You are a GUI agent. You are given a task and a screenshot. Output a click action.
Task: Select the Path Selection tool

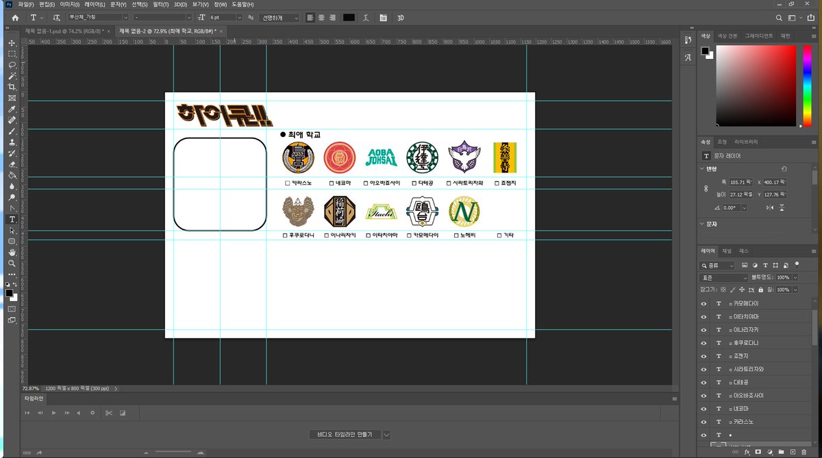[x=12, y=231]
